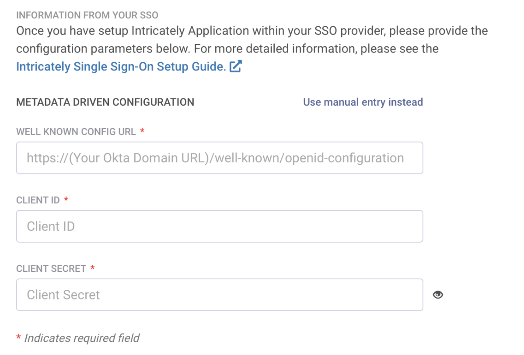Open the Intricately Single Sign-On Setup Guide link
This screenshot has width=524, height=355.
[121, 66]
